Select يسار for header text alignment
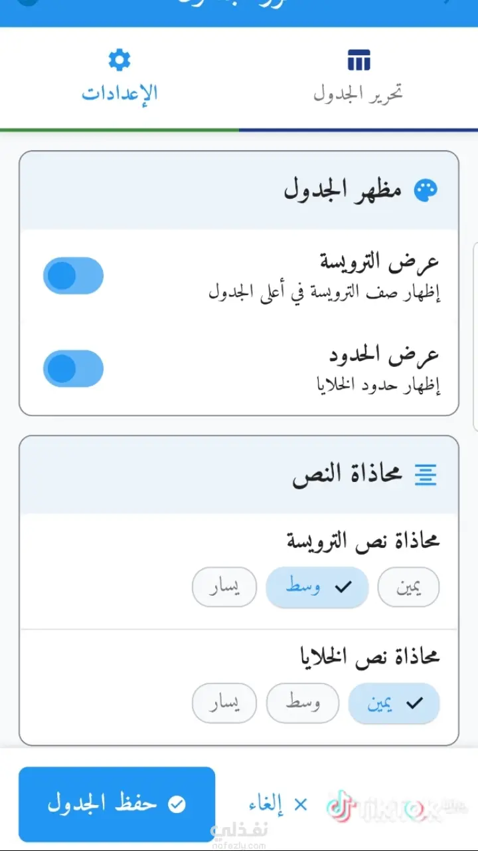Viewport: 478px width, 851px height. pyautogui.click(x=224, y=587)
